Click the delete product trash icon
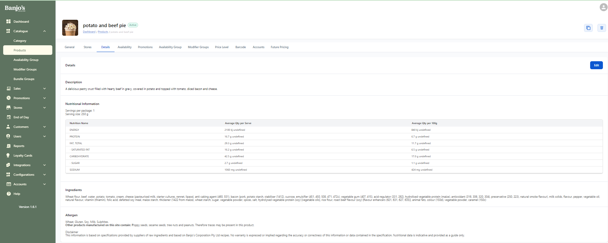 [x=602, y=28]
